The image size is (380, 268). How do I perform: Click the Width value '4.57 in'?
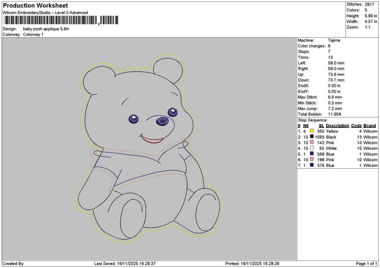pos(370,21)
